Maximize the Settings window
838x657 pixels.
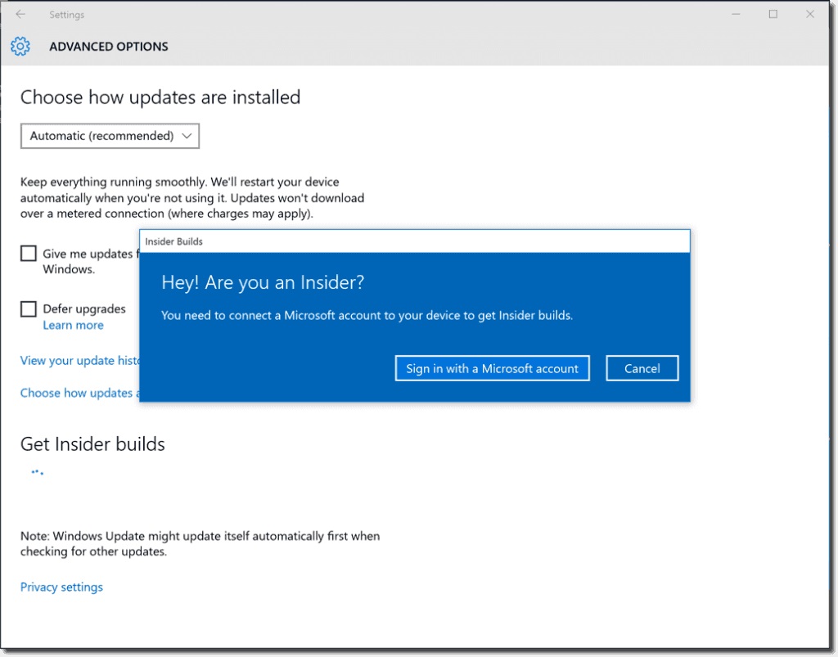click(773, 15)
